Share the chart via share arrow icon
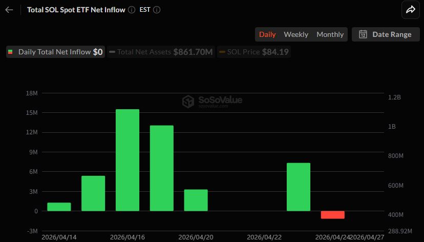 [410, 10]
